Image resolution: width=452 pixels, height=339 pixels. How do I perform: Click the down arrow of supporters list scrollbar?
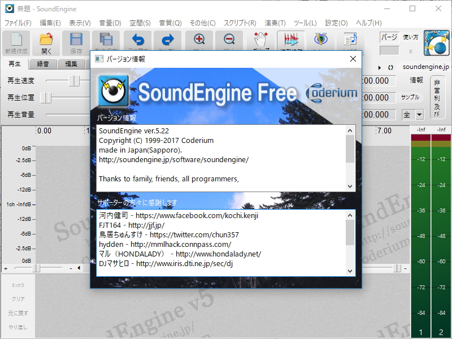(350, 271)
